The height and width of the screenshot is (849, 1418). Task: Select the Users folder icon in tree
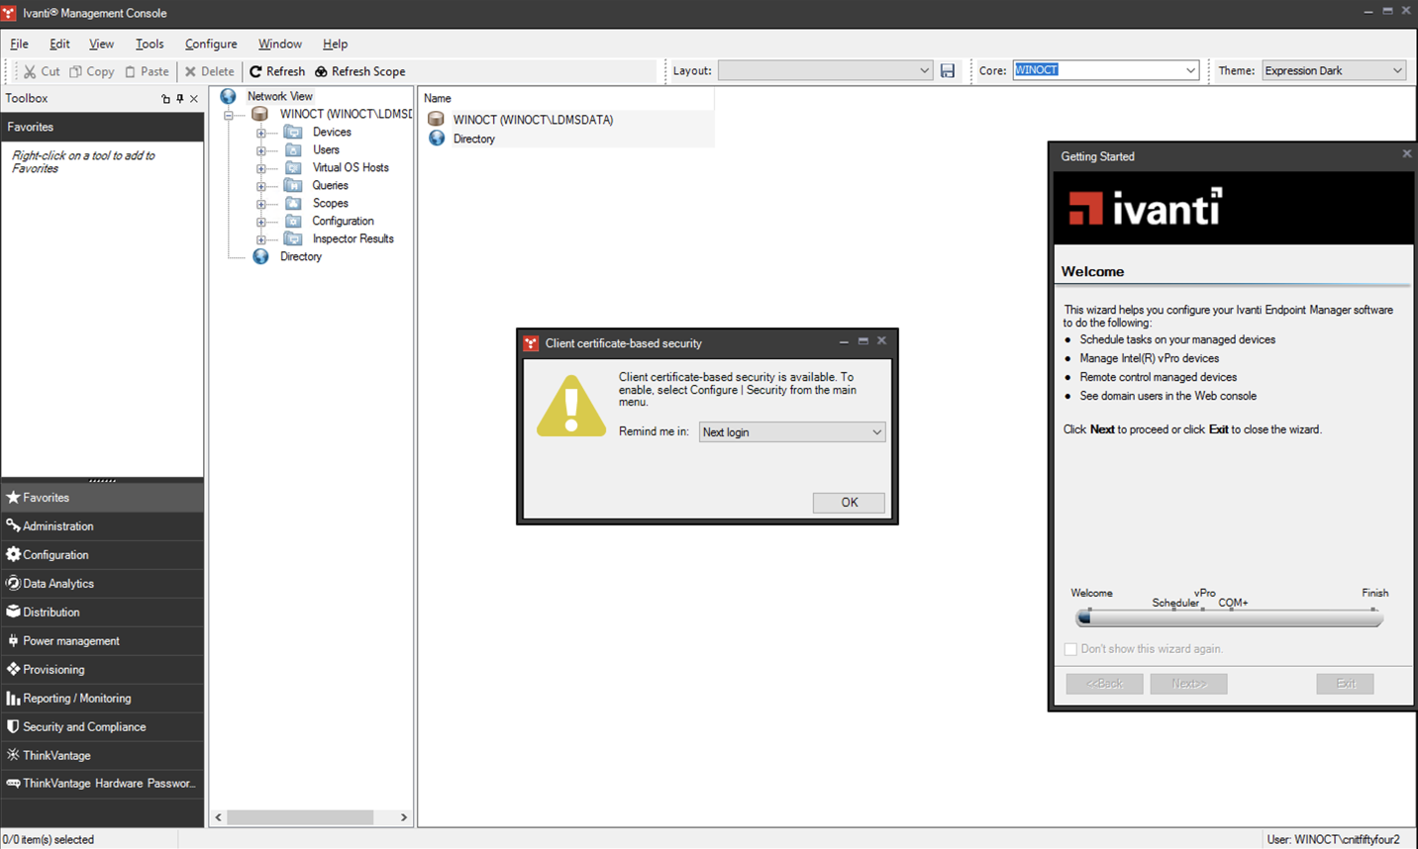pos(293,149)
